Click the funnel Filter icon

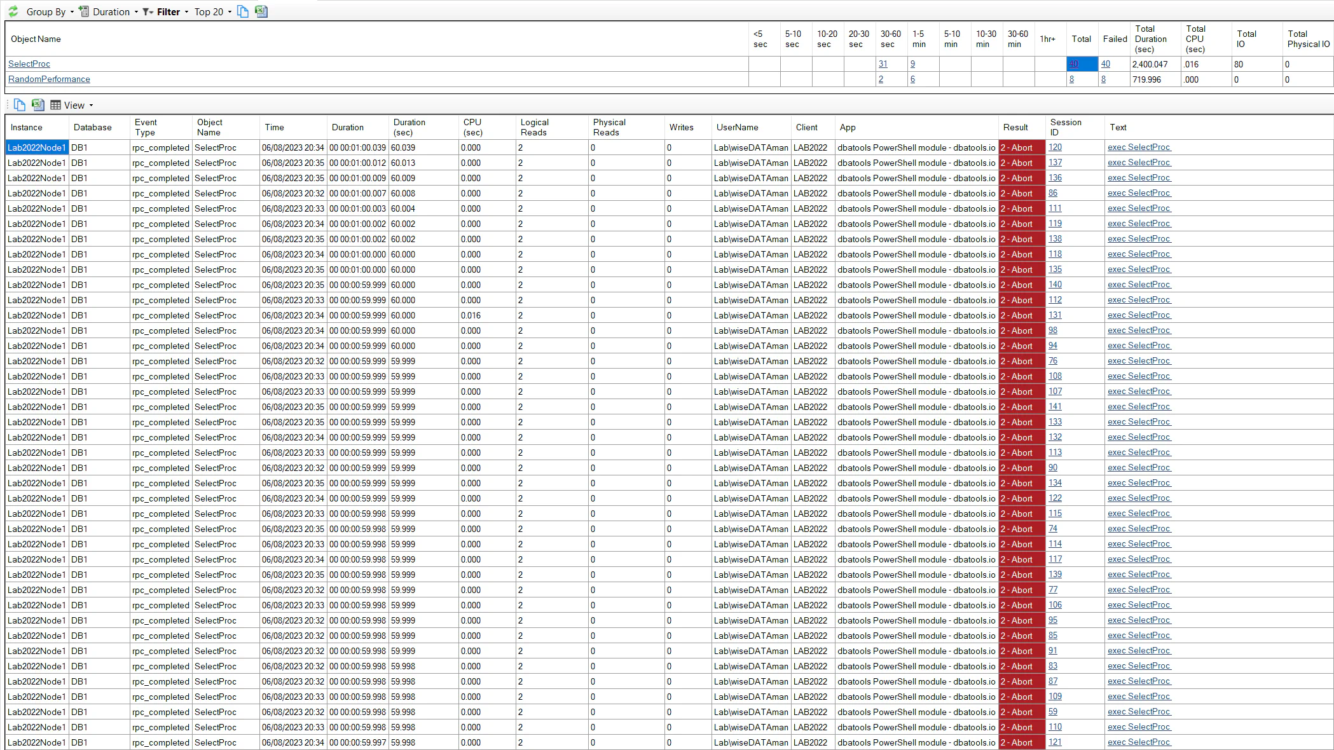(x=148, y=11)
